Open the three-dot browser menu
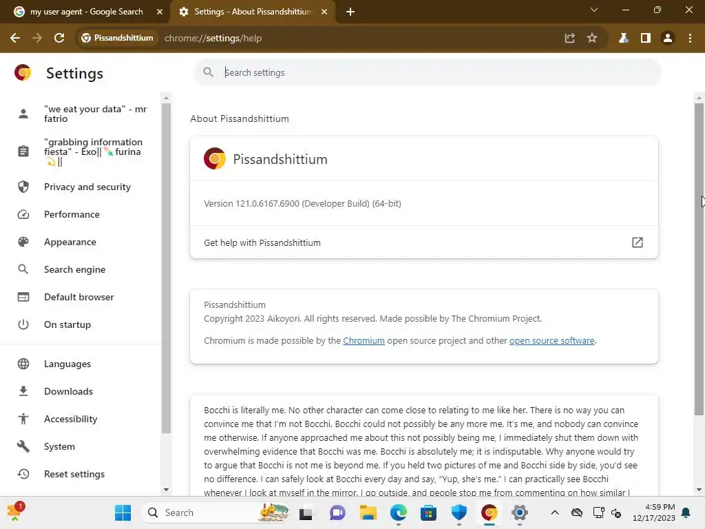The height and width of the screenshot is (529, 705). pyautogui.click(x=690, y=39)
